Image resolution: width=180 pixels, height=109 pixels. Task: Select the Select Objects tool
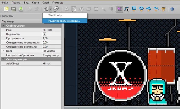pyautogui.click(x=119, y=9)
